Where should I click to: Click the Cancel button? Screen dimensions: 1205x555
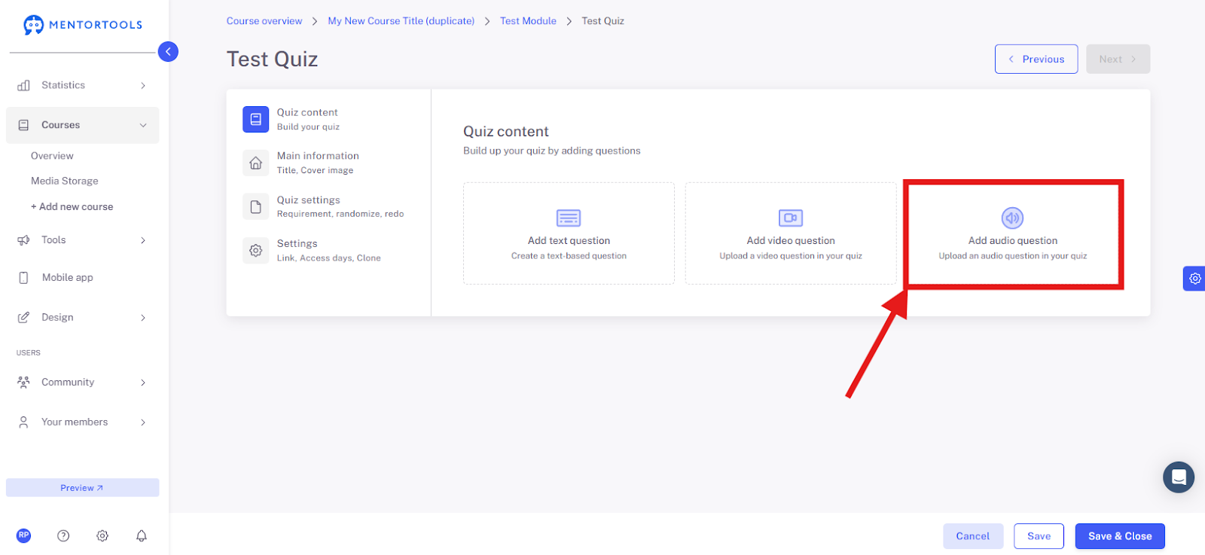(973, 536)
